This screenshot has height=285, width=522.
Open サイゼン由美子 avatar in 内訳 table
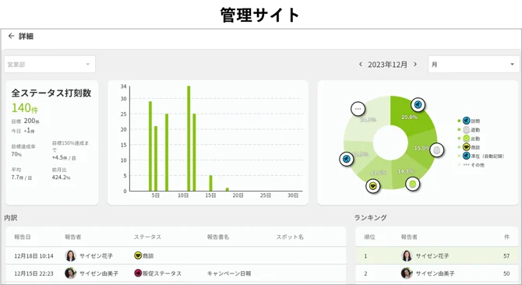click(71, 273)
